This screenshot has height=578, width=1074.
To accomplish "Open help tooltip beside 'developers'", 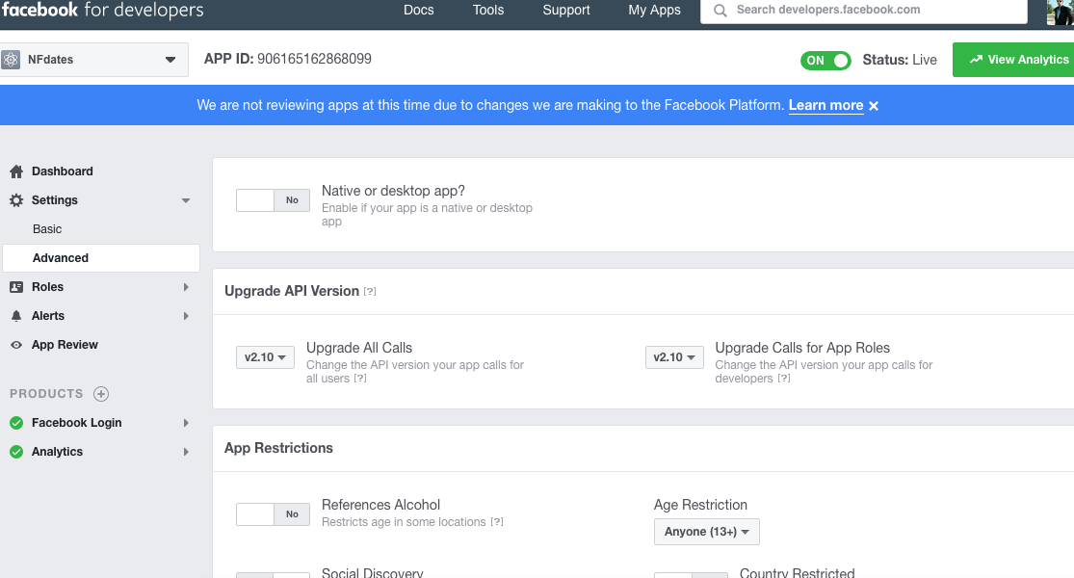I will (x=783, y=378).
